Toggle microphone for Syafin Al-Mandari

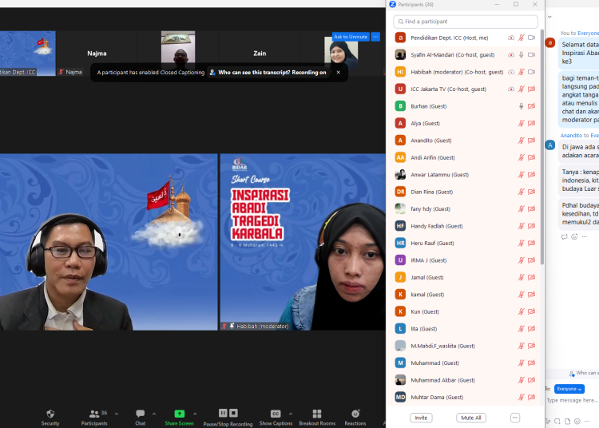521,55
